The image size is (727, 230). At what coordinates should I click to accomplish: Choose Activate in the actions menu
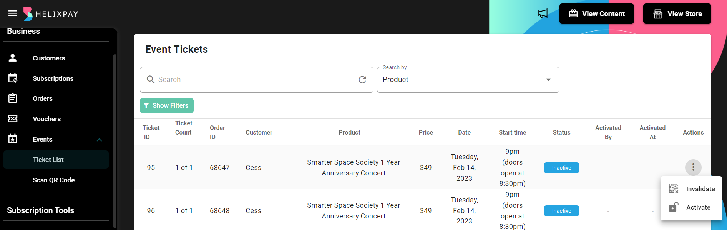[698, 207]
